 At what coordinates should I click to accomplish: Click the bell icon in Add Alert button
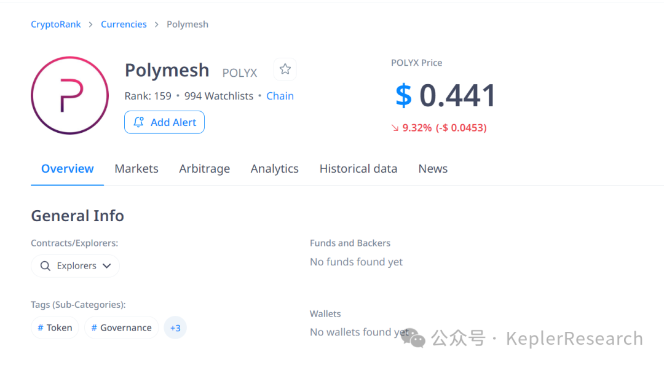[x=140, y=122]
